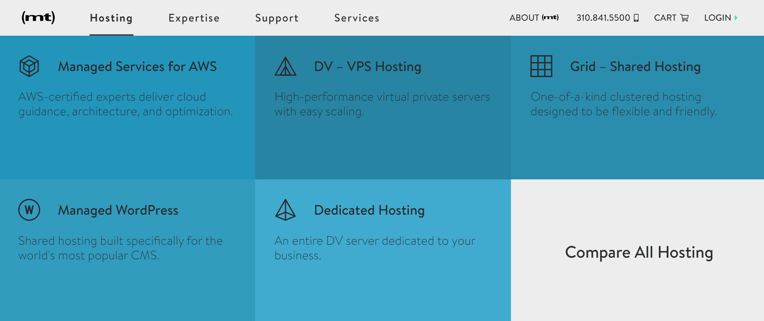764x321 pixels.
Task: Click the An entire DV server description
Action: point(375,248)
